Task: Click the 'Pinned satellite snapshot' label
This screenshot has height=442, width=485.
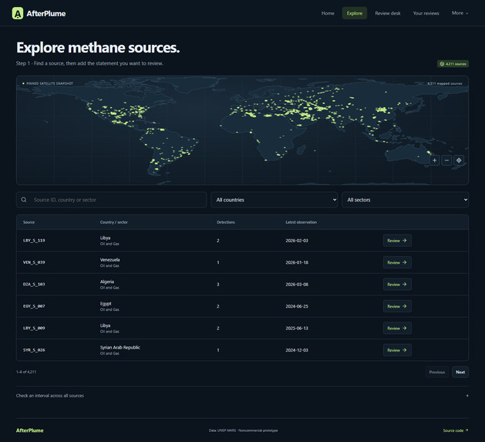Action: coord(49,83)
